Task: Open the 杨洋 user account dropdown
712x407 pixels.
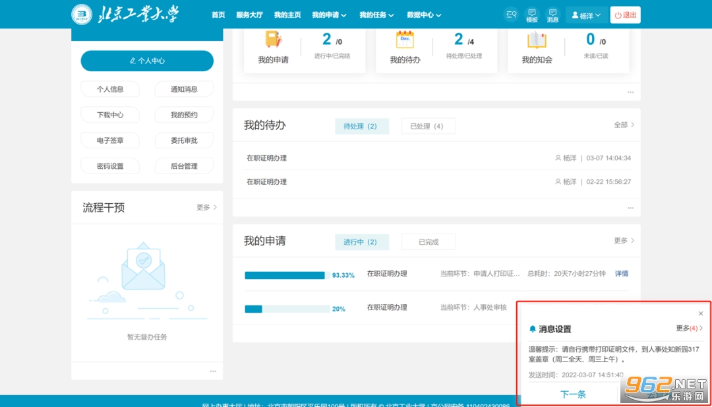Action: (585, 15)
